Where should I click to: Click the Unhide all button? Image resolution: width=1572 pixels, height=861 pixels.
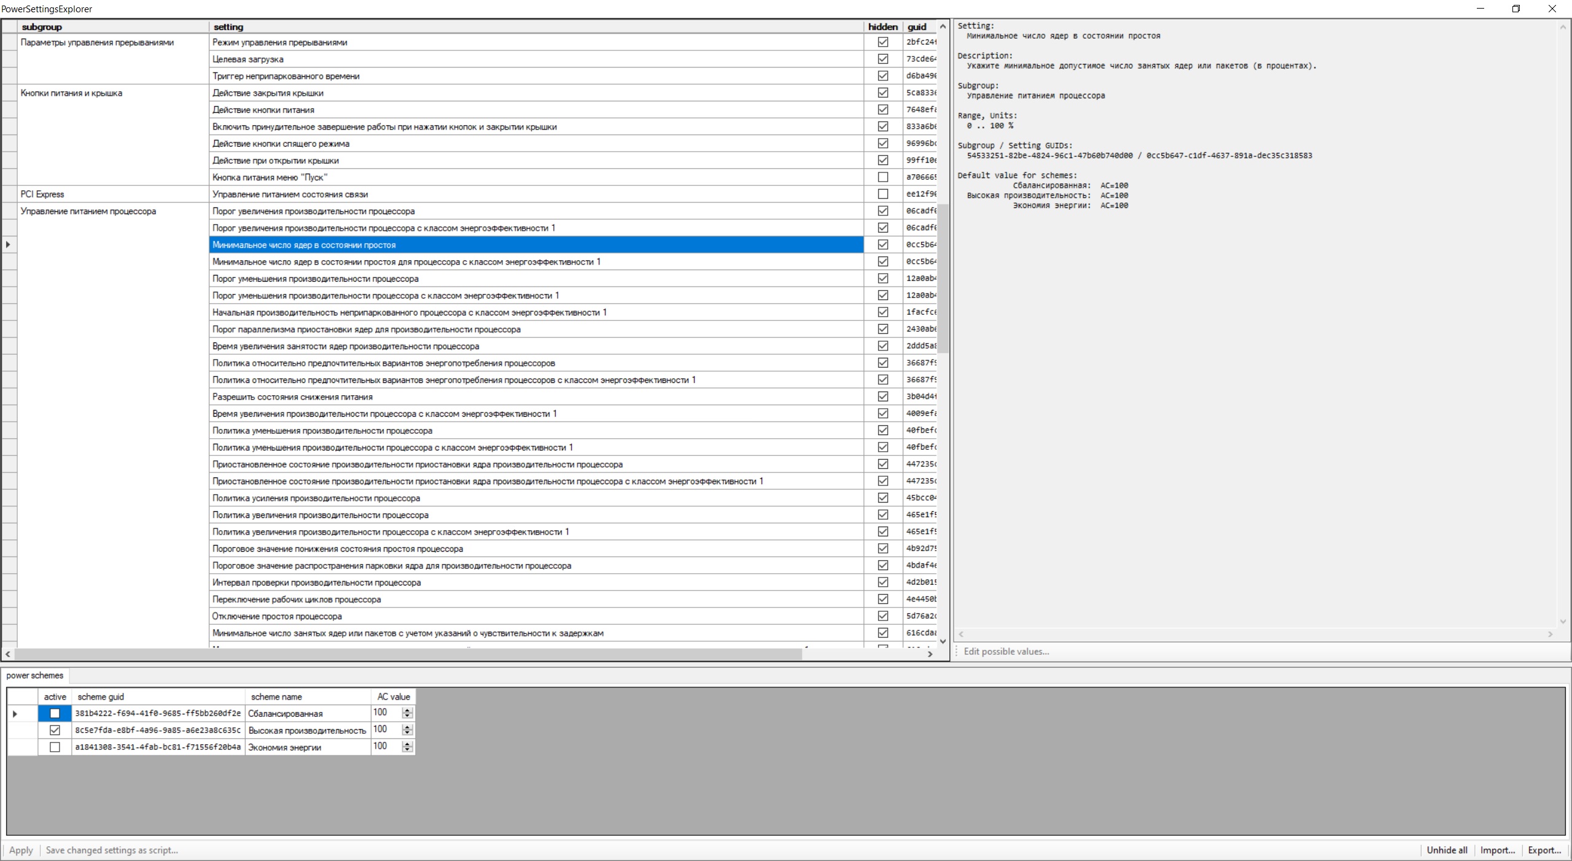click(x=1447, y=850)
